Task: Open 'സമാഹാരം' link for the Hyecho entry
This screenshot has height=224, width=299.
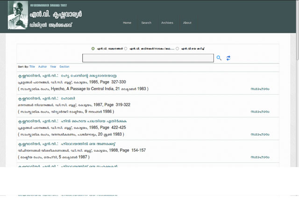Action: [x=260, y=89]
